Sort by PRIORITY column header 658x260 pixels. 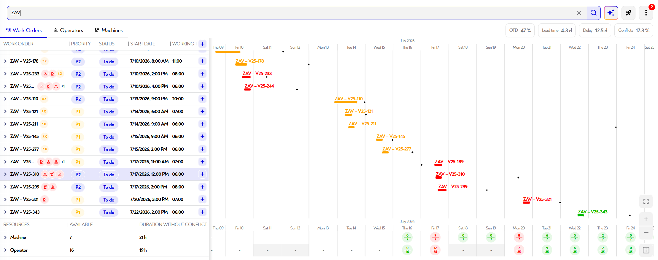tap(81, 44)
